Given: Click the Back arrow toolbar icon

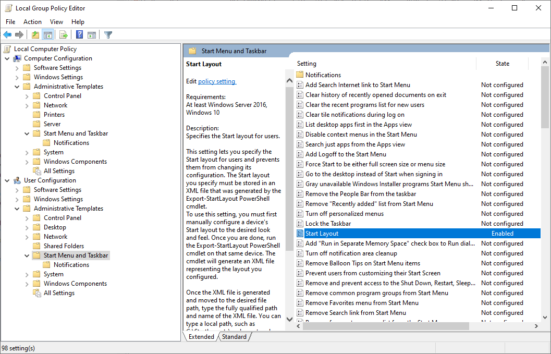Looking at the screenshot, I should 7,35.
